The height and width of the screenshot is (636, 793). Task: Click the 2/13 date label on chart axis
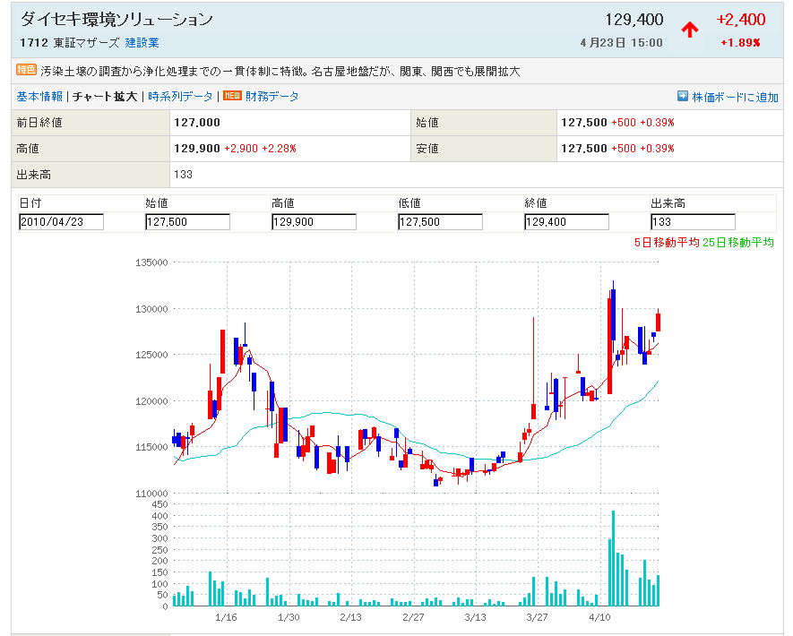[351, 617]
